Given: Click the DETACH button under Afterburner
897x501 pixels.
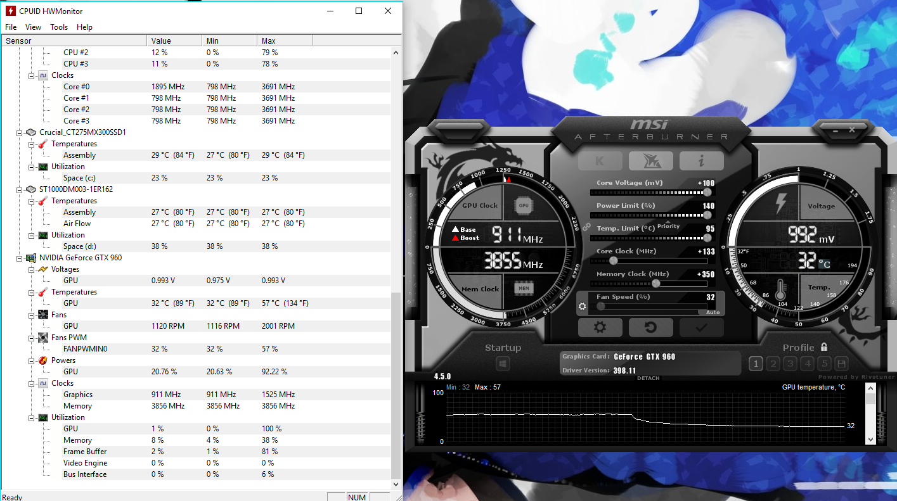Looking at the screenshot, I should (648, 378).
